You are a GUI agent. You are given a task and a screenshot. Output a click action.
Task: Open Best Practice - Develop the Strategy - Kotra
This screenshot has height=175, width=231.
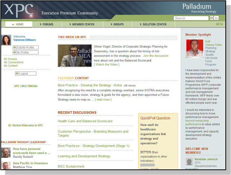point(90,85)
